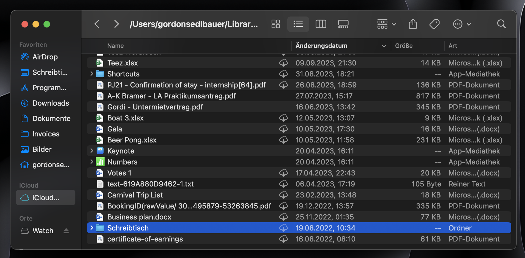525x258 pixels.
Task: Select the Business plan.docx file
Action: tap(139, 217)
